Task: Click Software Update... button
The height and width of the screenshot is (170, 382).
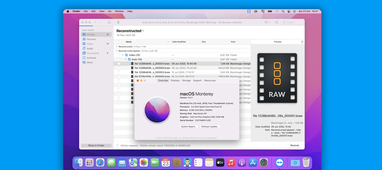Action: pos(210,127)
